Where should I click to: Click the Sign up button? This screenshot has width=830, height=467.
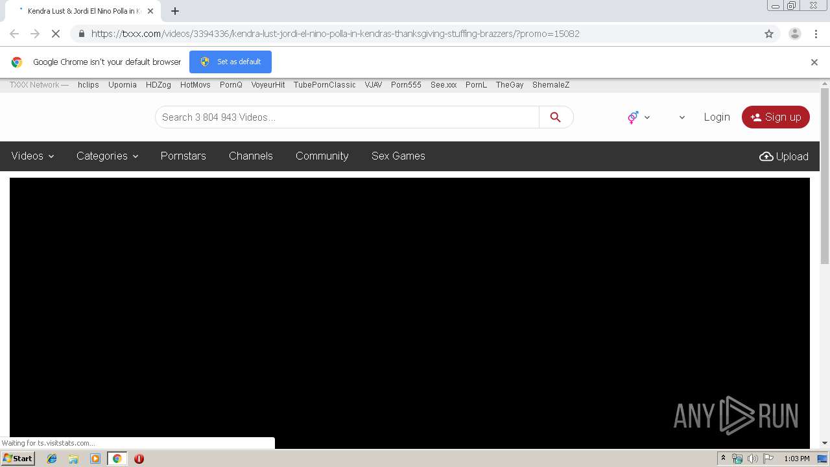(776, 117)
